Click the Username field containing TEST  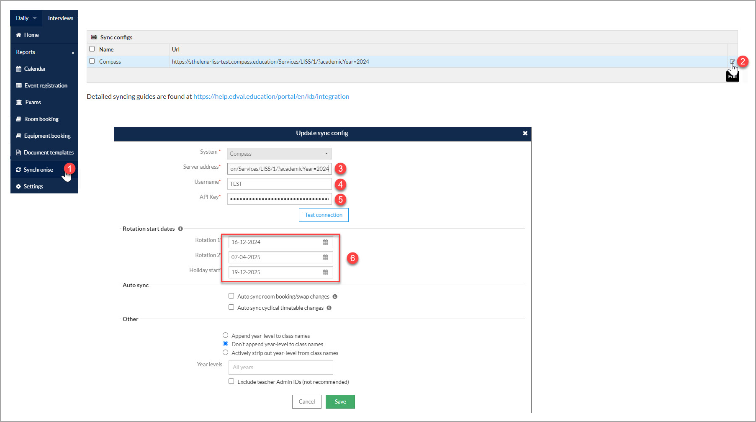[280, 184]
